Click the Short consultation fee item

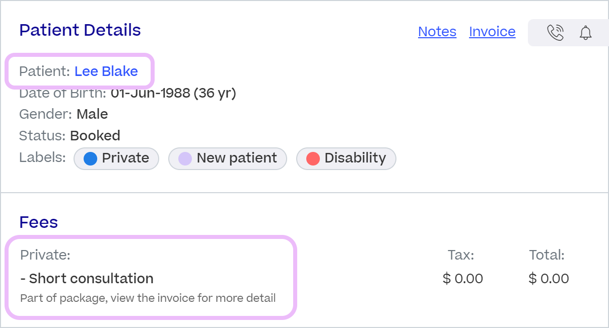tap(87, 278)
